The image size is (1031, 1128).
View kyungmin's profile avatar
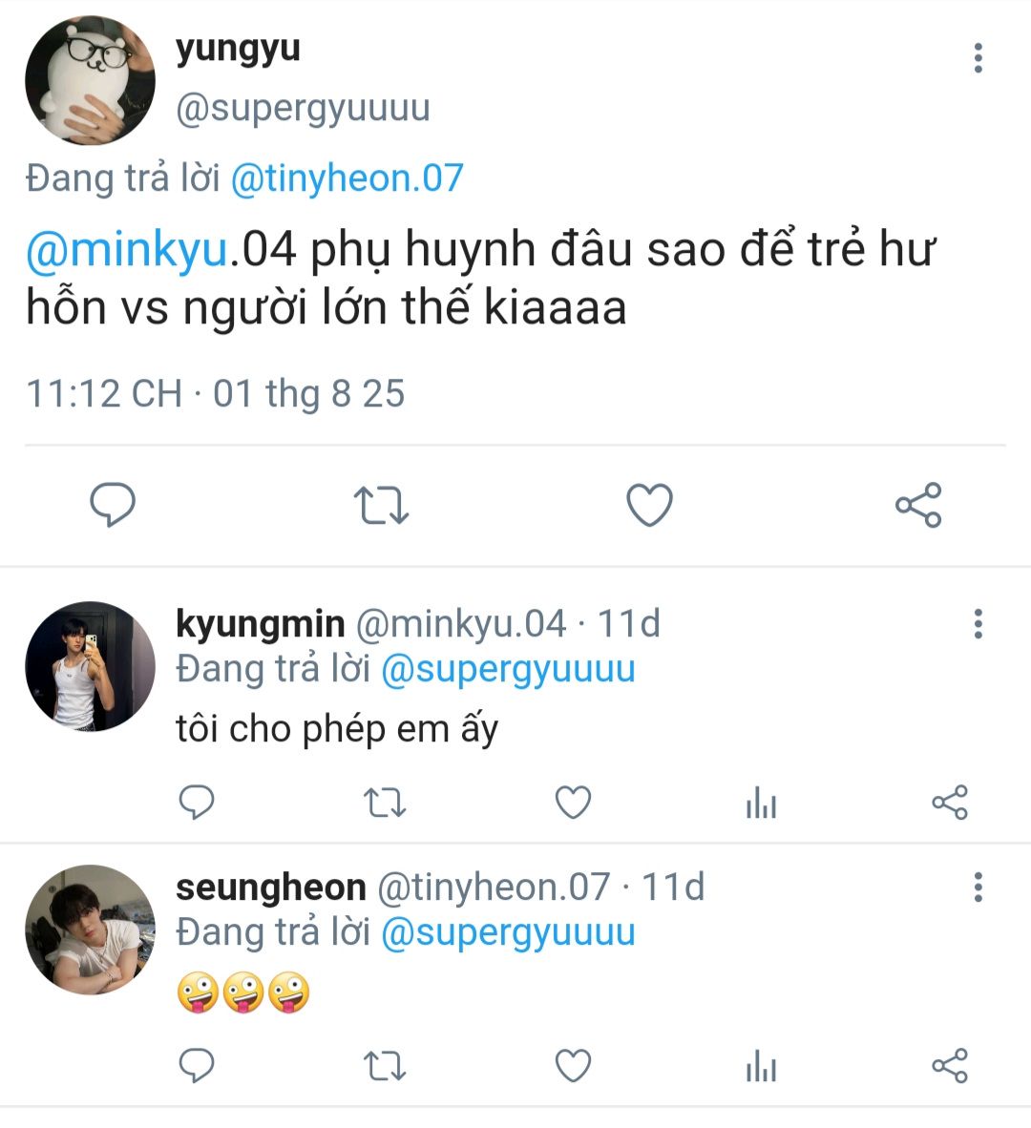[x=90, y=666]
